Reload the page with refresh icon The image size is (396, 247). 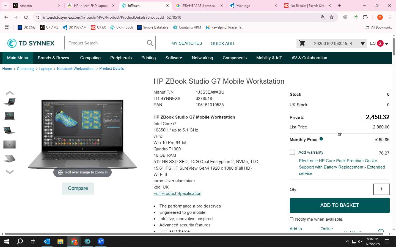(x=26, y=17)
